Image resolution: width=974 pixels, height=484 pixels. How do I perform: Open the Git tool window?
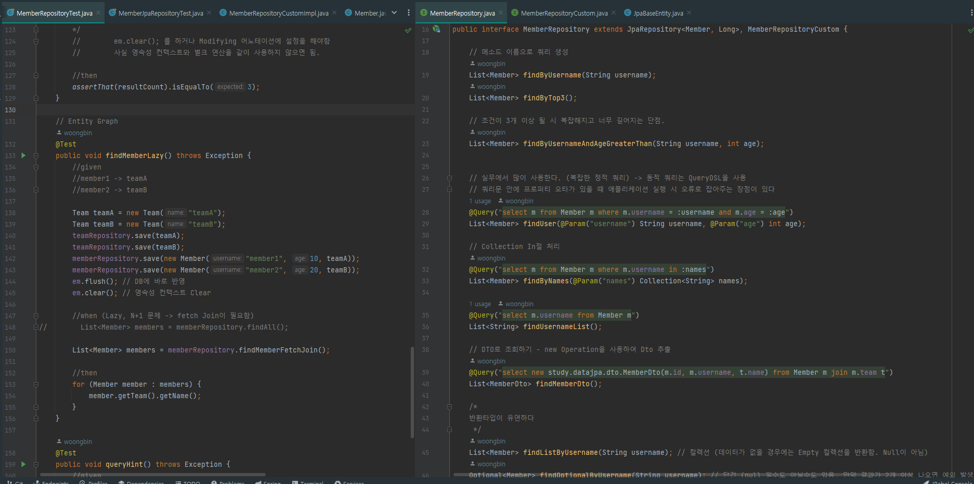coord(15,482)
